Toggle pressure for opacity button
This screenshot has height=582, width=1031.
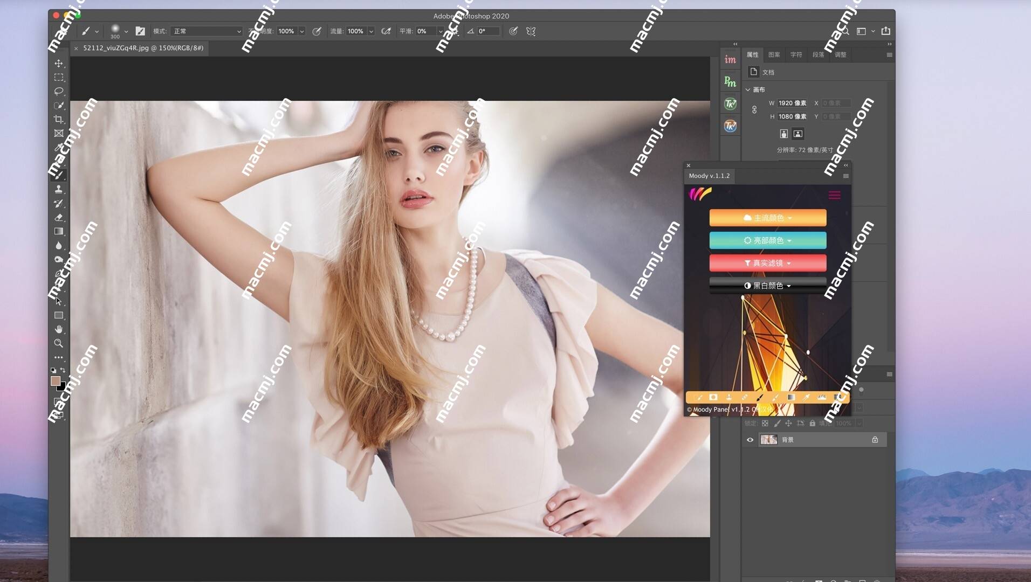pos(317,31)
